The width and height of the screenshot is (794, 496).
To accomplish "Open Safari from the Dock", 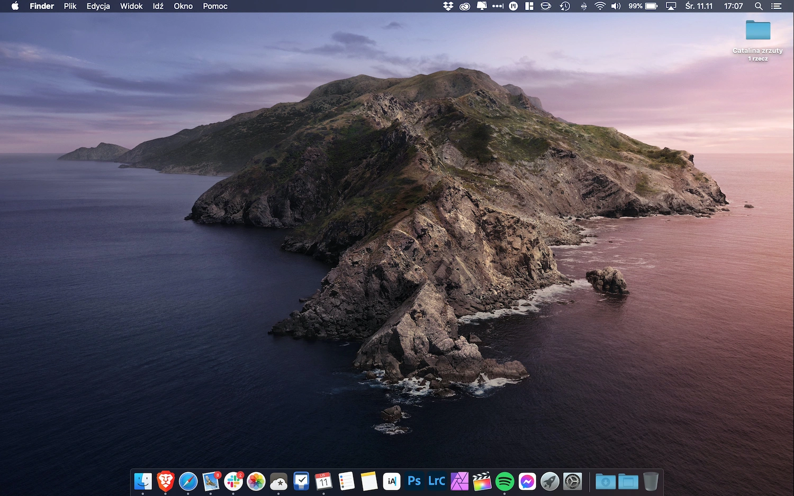I will pyautogui.click(x=188, y=481).
